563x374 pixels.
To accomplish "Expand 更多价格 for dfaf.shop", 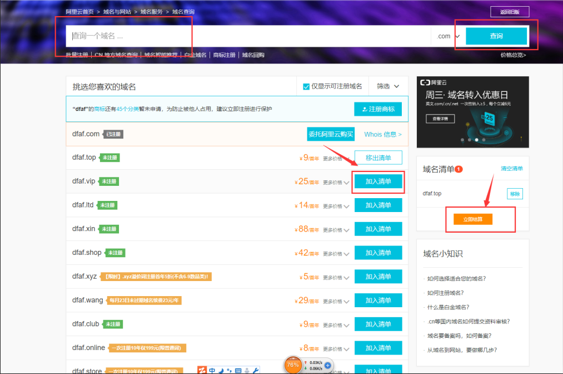I will pos(336,254).
